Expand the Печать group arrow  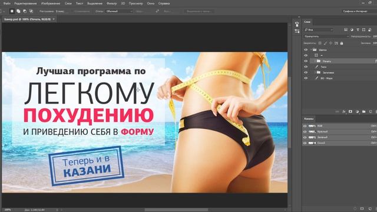click(315, 61)
